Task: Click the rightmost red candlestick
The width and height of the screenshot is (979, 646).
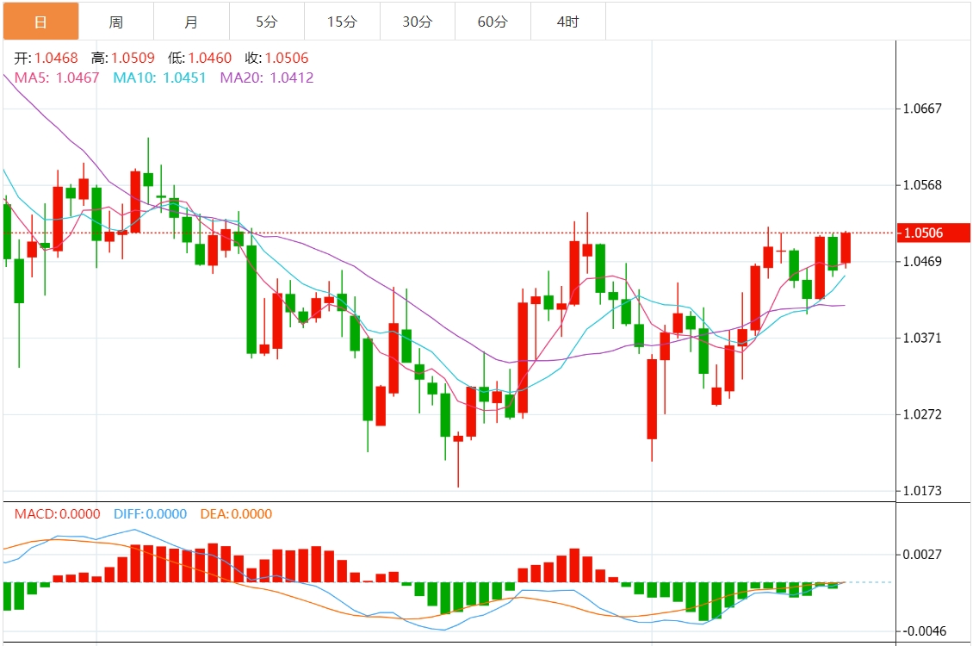Action: click(846, 248)
